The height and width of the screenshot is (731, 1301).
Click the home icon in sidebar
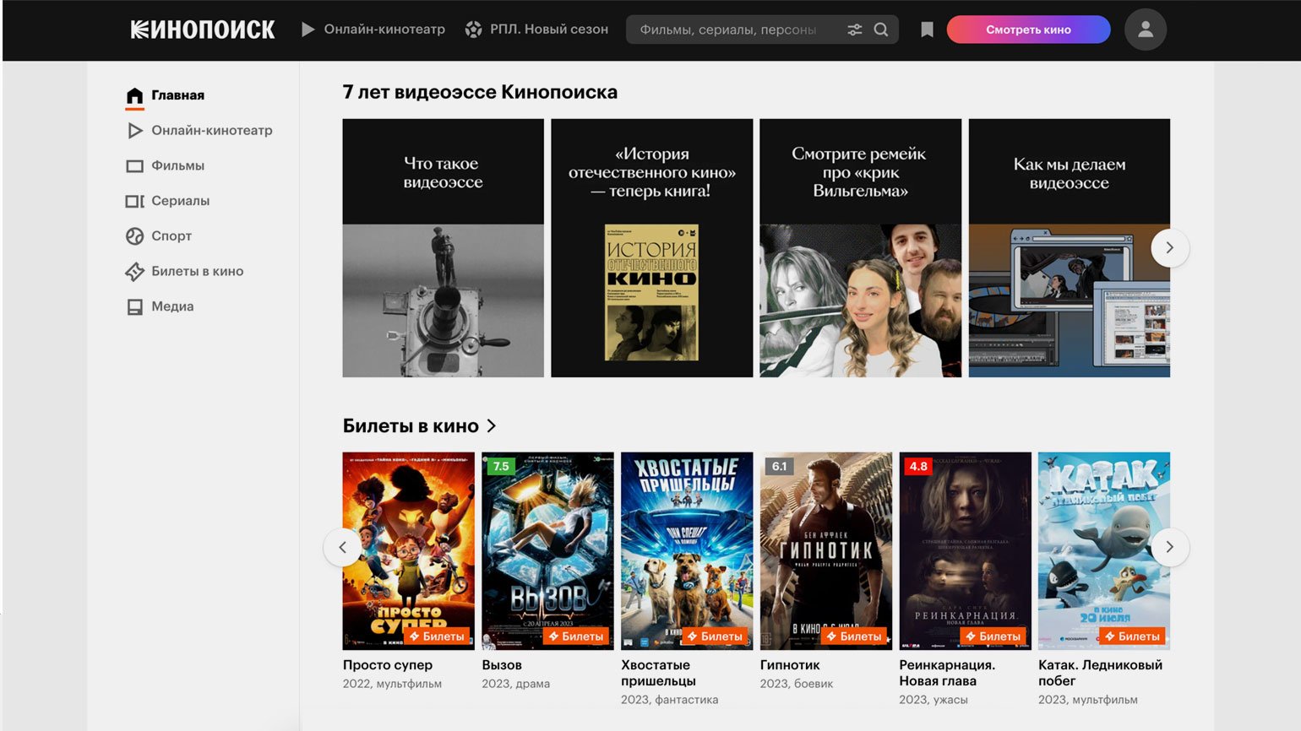[x=134, y=95]
